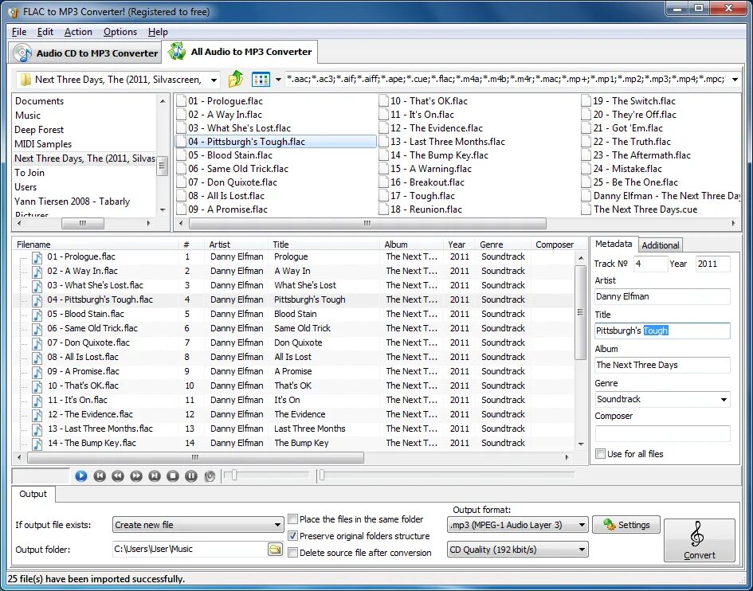Enable Place the files in the same folder
This screenshot has width=753, height=591.
click(x=292, y=519)
